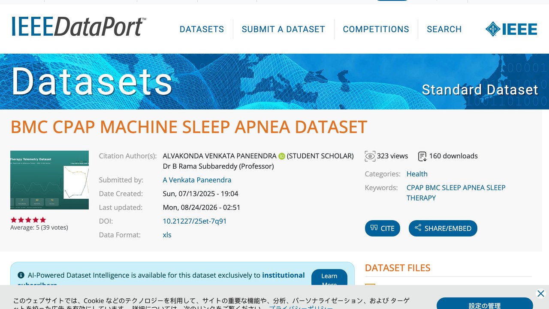Click the downloads document icon
549x309 pixels.
pos(422,156)
